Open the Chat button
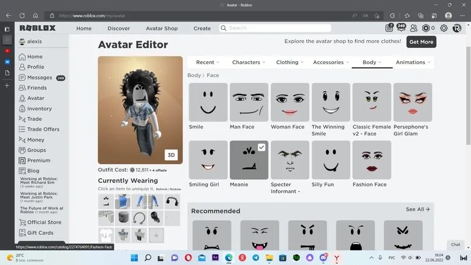Viewport: 471px width, 265px height. click(456, 245)
